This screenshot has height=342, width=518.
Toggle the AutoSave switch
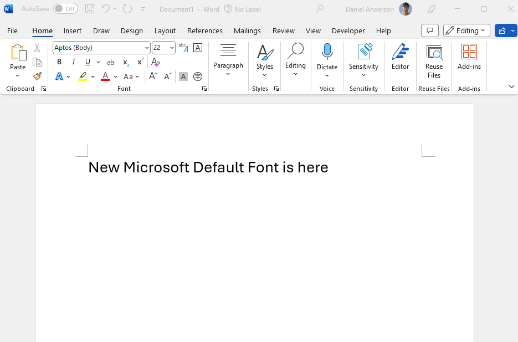[65, 9]
